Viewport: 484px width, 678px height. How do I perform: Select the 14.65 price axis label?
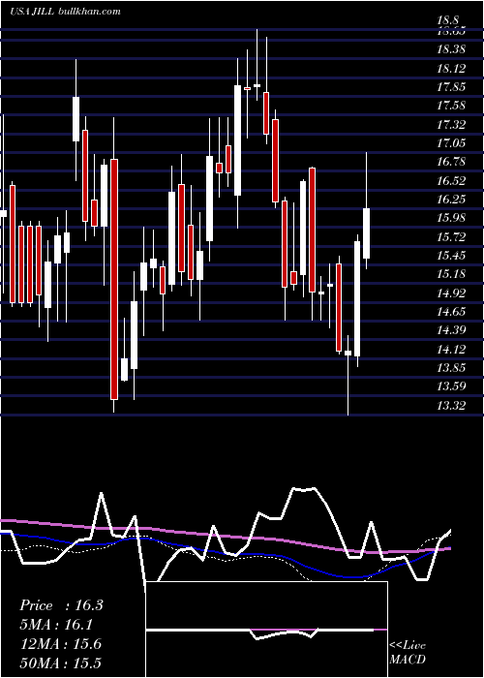pyautogui.click(x=451, y=312)
